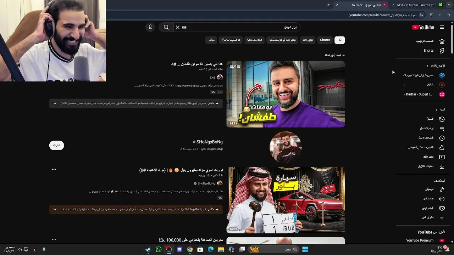Open Steam from the taskbar

click(148, 250)
